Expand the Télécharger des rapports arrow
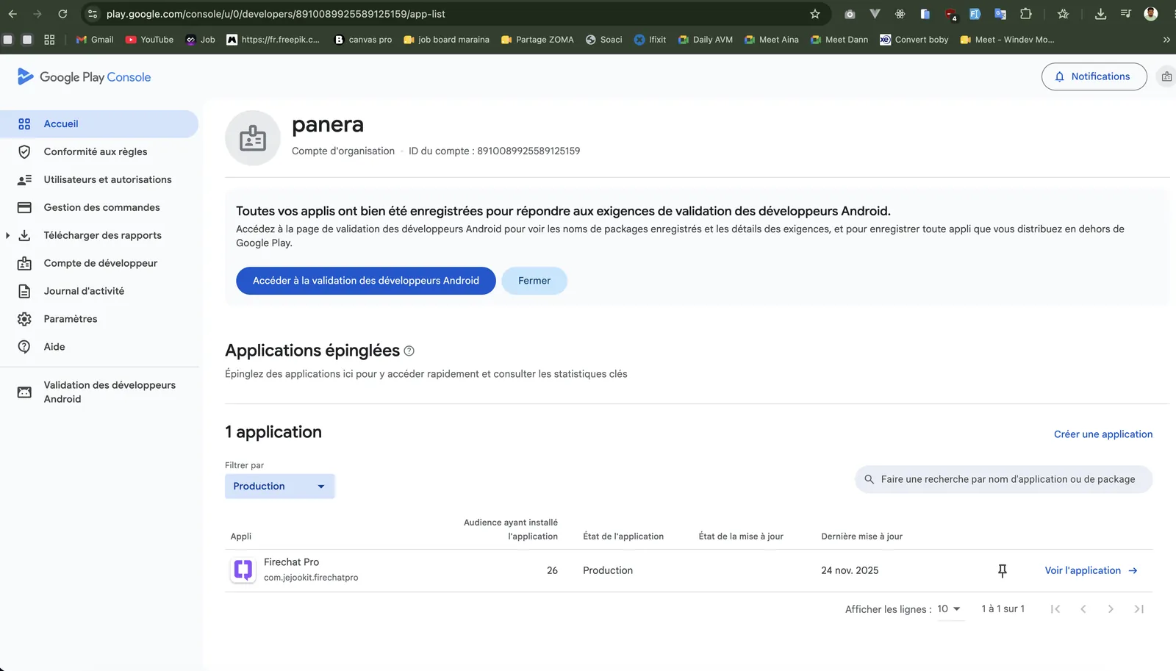 pyautogui.click(x=7, y=235)
